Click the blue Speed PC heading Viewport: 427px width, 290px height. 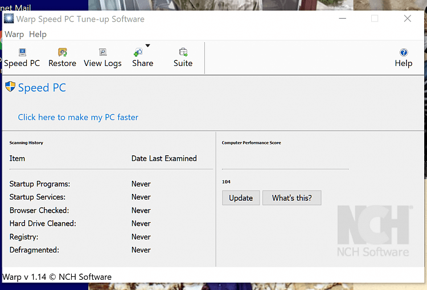tap(42, 88)
